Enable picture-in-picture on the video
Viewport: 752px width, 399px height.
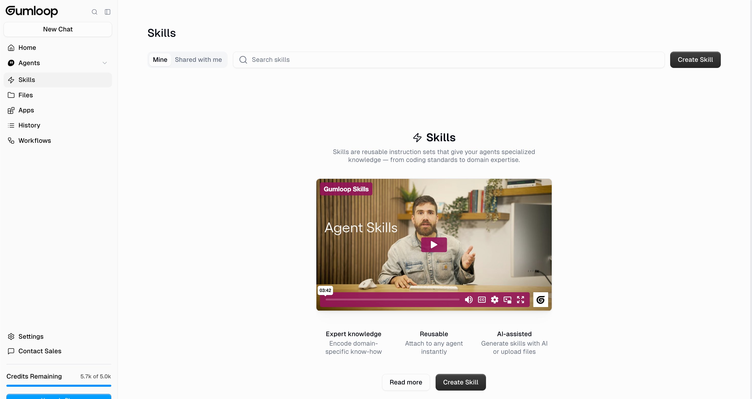coord(507,300)
